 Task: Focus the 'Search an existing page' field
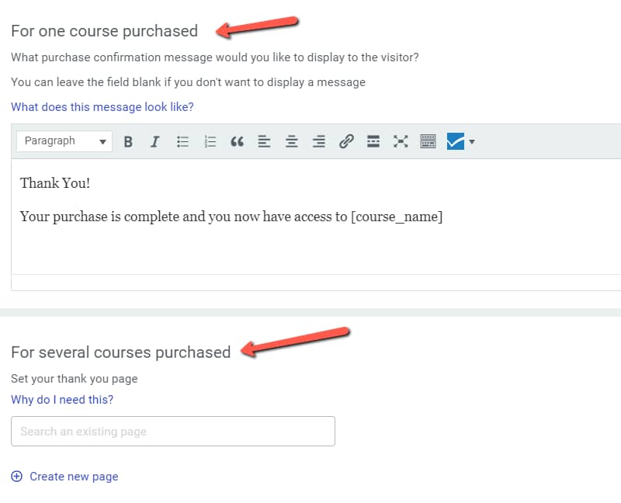point(173,432)
